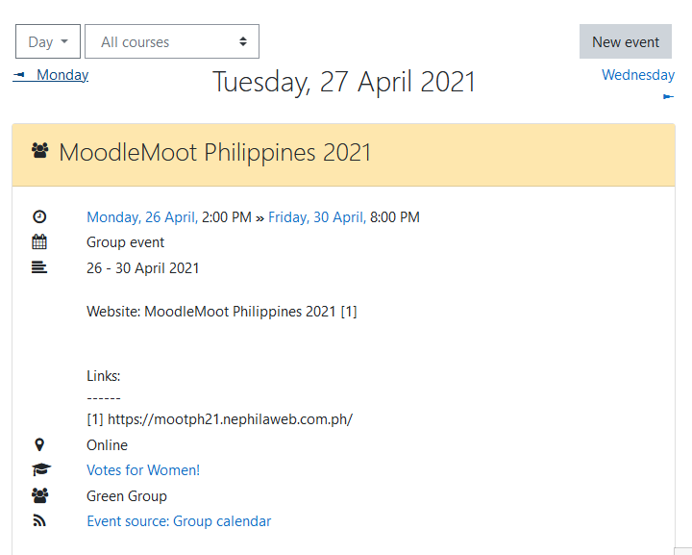Go to previous day Monday

click(62, 75)
